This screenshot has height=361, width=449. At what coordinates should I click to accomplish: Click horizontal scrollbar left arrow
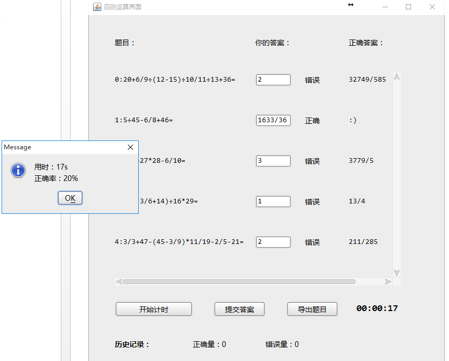(x=118, y=281)
